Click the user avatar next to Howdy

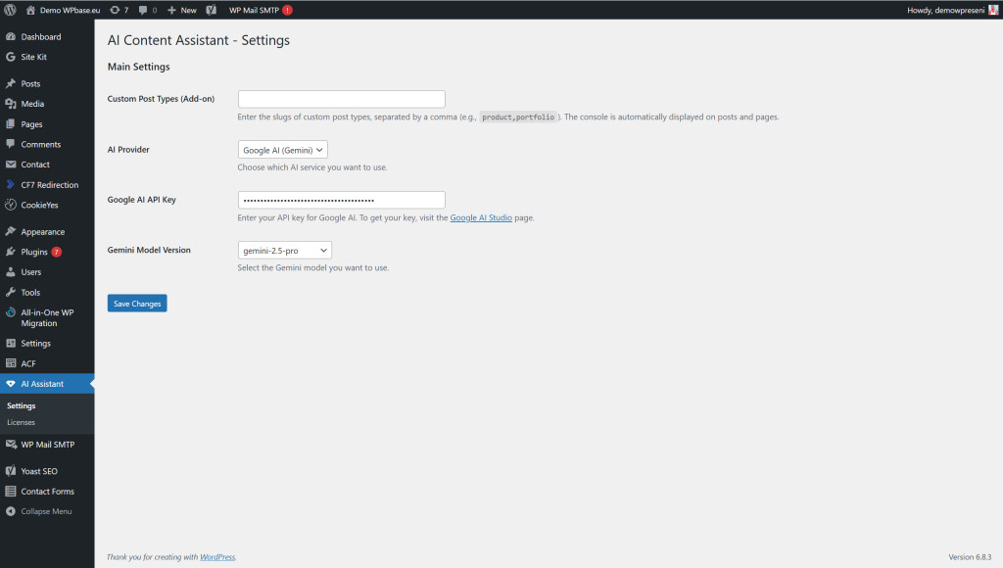click(993, 10)
